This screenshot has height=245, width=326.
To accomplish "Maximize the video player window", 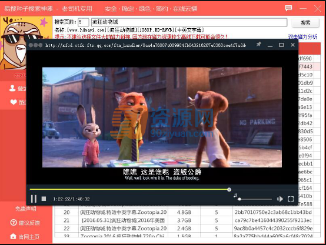I will click(281, 45).
